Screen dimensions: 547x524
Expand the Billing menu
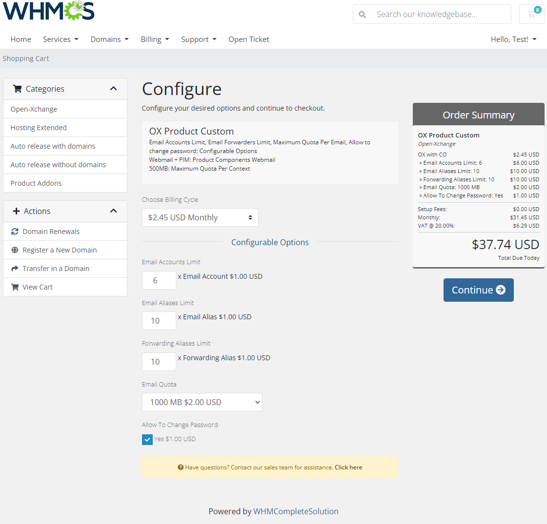click(x=155, y=39)
